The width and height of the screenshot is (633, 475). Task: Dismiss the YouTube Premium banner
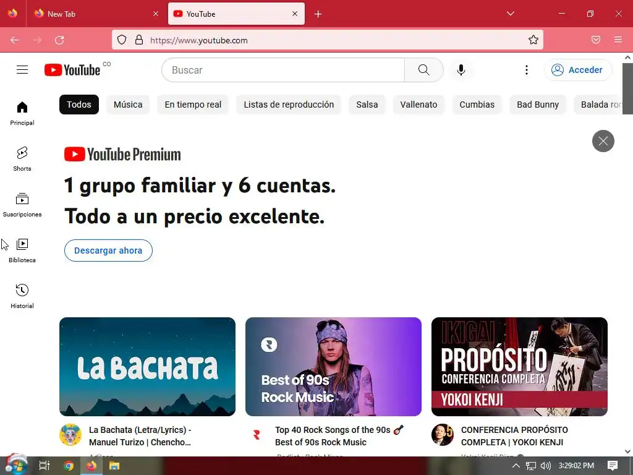(x=603, y=141)
